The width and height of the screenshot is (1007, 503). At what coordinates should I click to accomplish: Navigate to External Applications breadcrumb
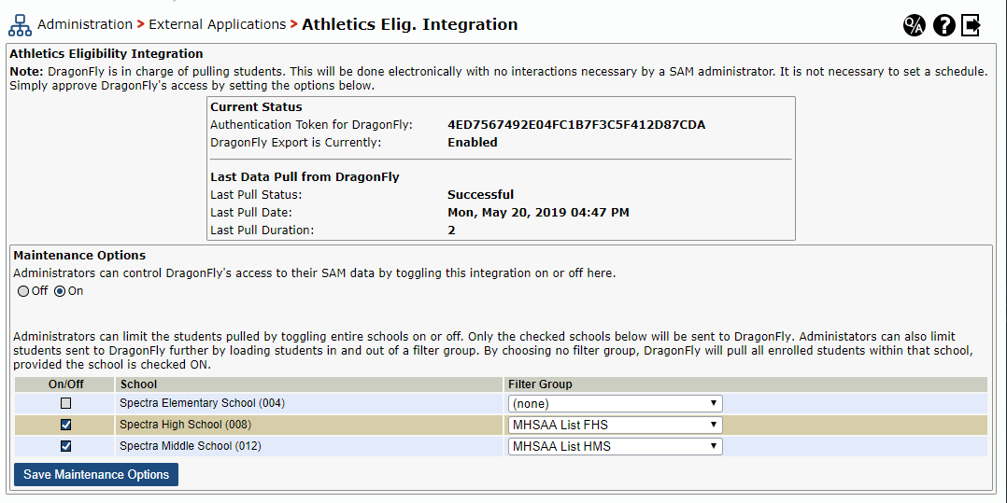[217, 24]
